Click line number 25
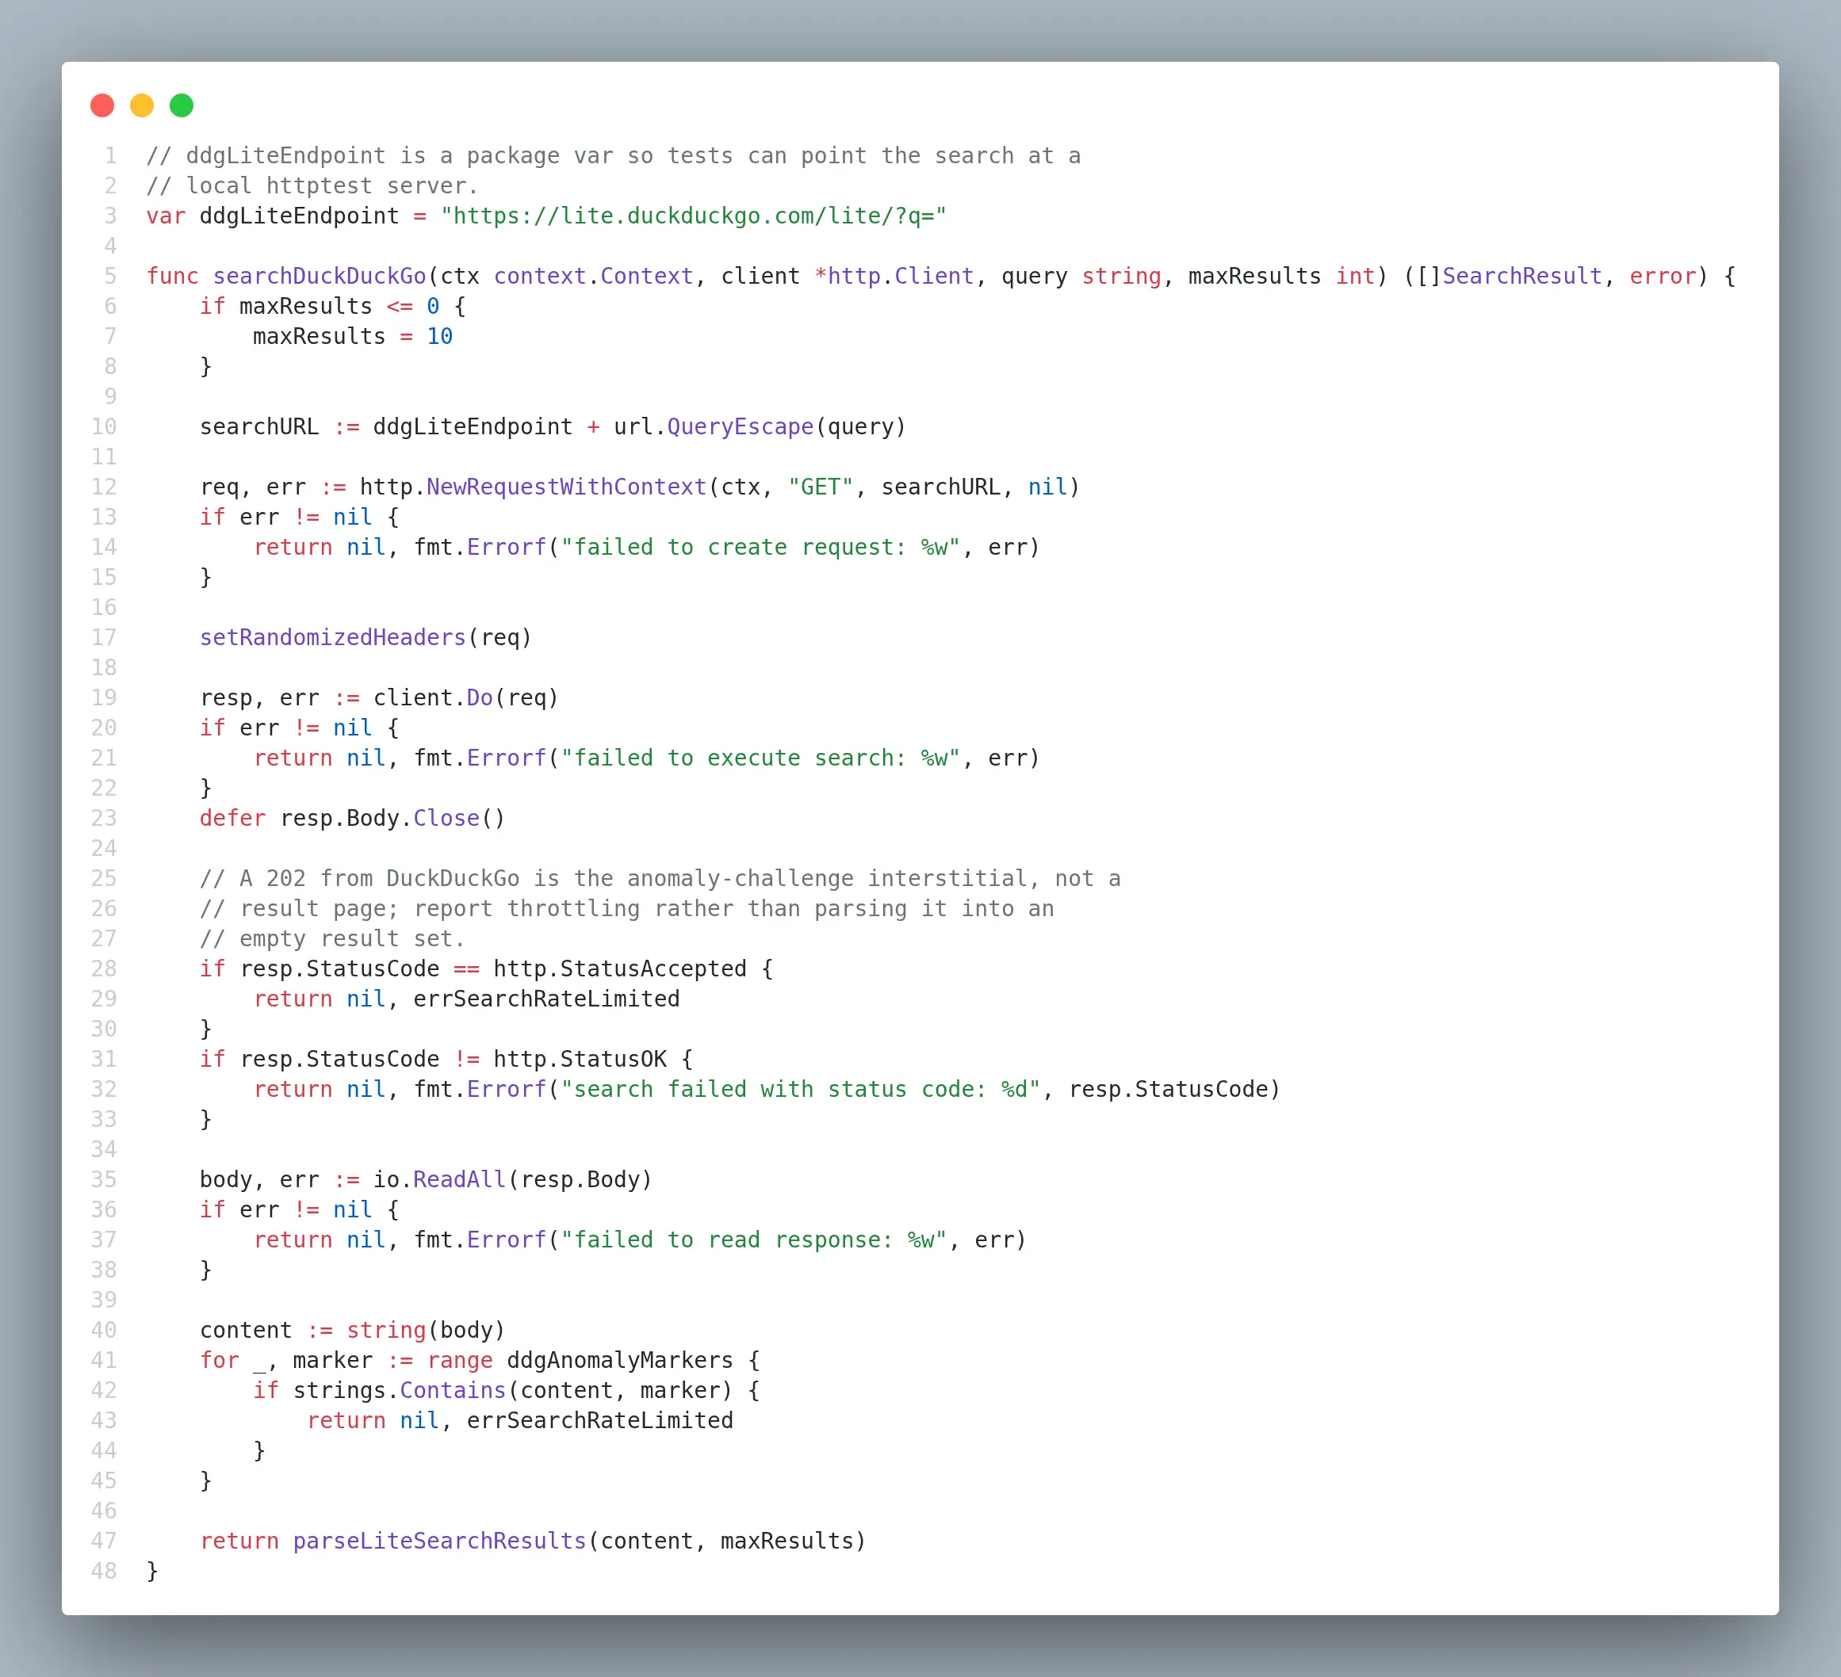Viewport: 1841px width, 1677px height. (104, 879)
